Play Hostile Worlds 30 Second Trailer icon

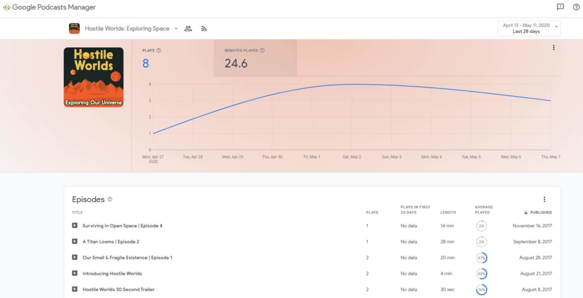coord(75,289)
